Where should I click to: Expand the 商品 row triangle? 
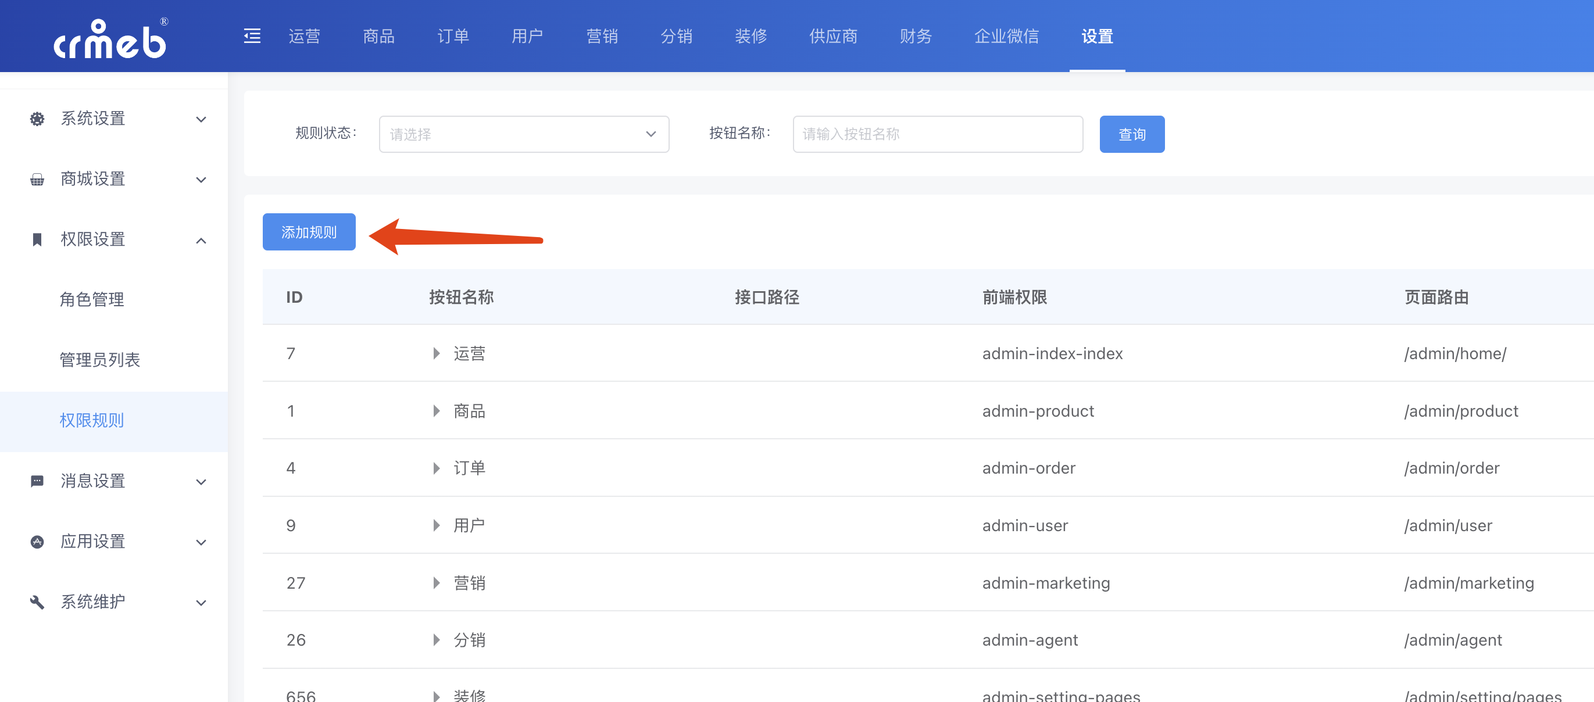436,411
